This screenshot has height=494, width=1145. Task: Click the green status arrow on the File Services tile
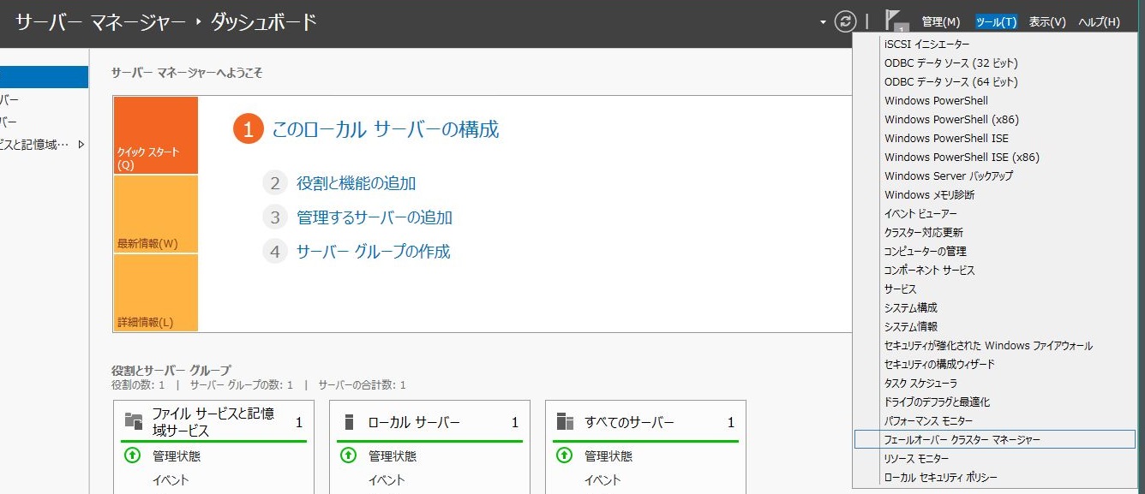pos(133,456)
